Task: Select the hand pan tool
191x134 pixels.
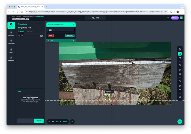Action: pos(180,49)
